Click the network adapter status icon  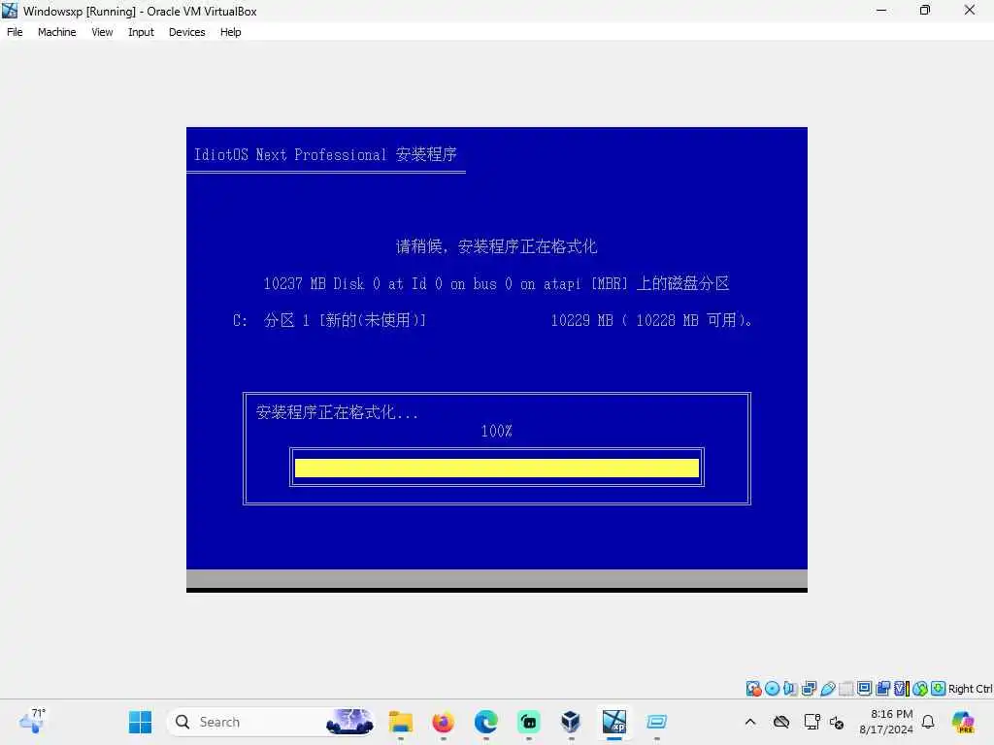click(x=809, y=689)
